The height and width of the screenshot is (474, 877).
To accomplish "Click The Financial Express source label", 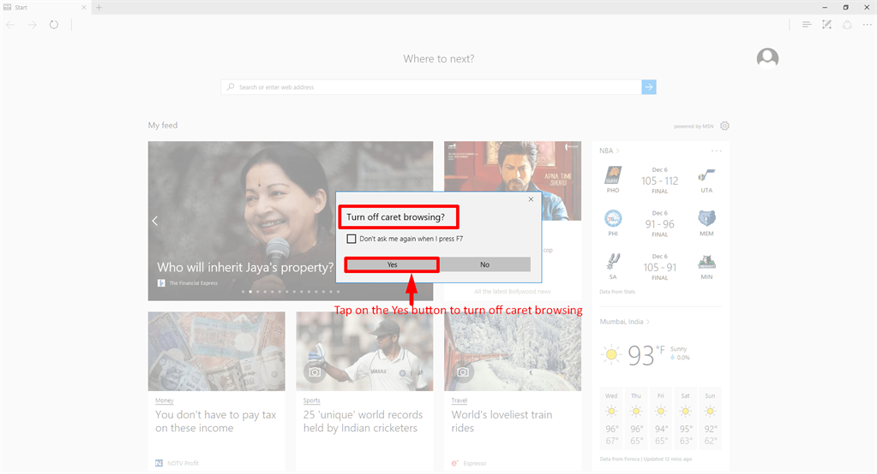I will coord(194,283).
